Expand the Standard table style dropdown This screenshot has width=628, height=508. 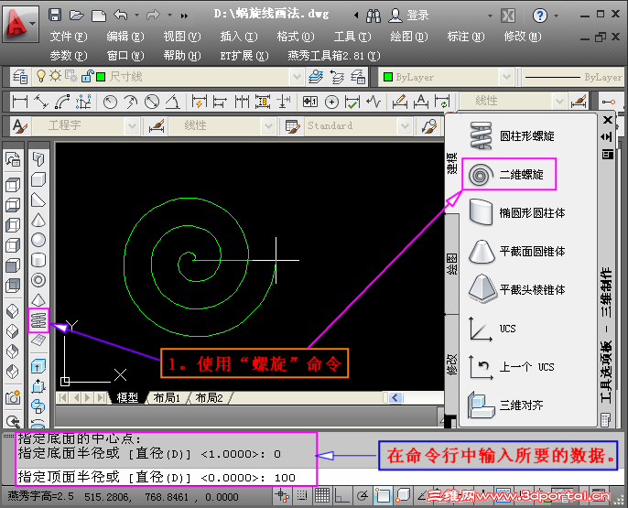(405, 126)
